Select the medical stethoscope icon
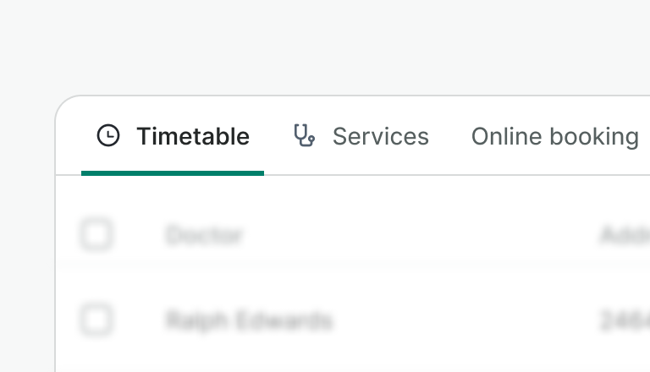The image size is (650, 372). pyautogui.click(x=304, y=135)
